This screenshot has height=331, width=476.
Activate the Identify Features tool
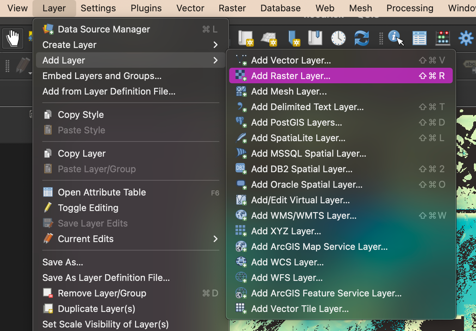(x=396, y=38)
